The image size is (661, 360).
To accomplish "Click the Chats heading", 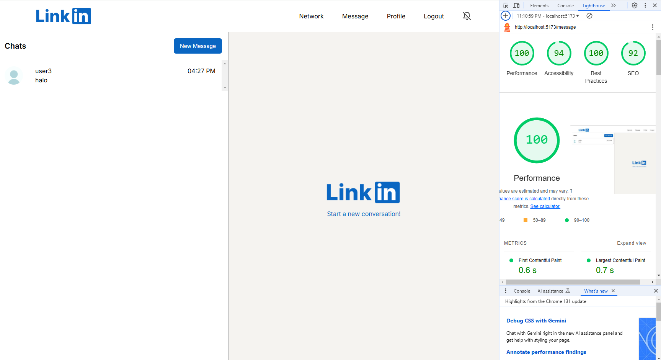I will tap(15, 46).
